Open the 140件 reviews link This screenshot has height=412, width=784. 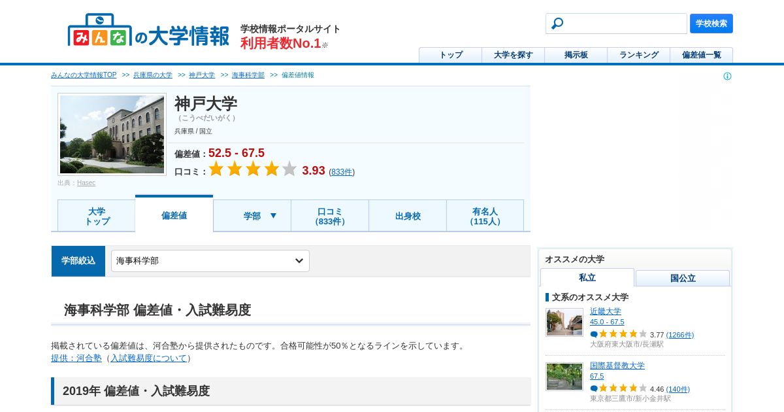678,389
